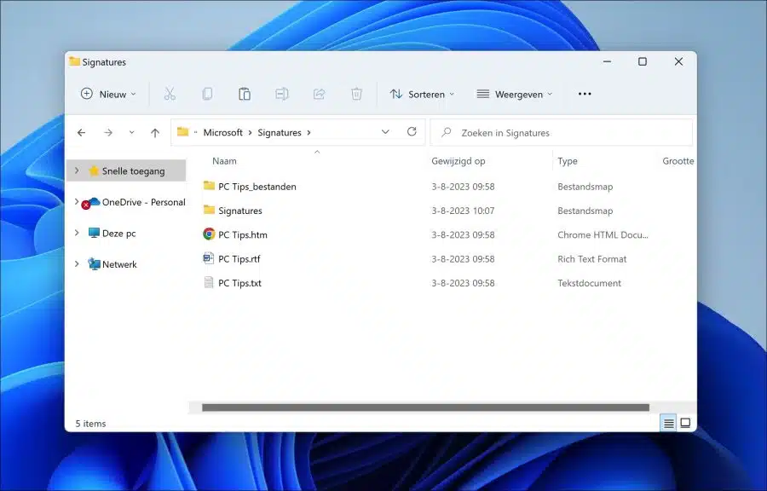
Task: Go forward with the right arrow
Action: (108, 132)
